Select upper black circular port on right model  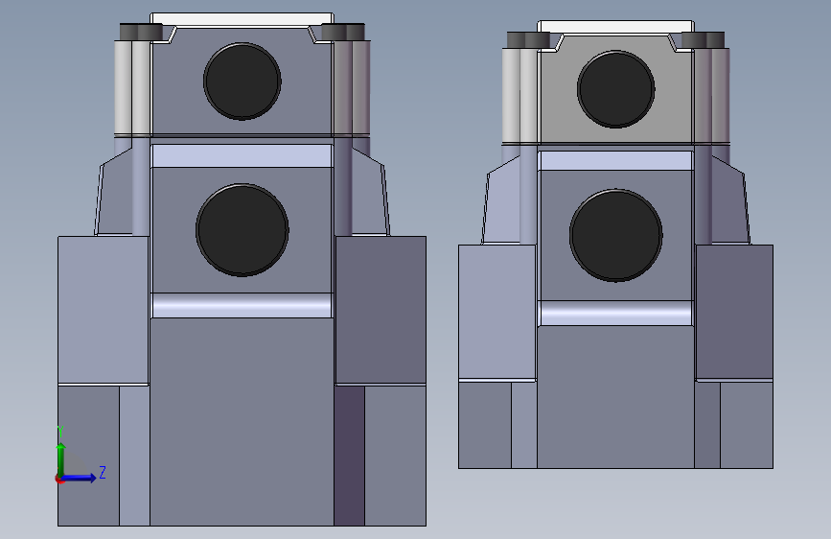pos(616,89)
